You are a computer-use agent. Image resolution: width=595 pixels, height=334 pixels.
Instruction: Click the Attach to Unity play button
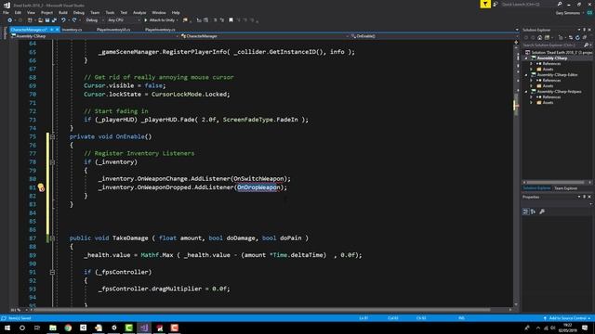coord(146,20)
